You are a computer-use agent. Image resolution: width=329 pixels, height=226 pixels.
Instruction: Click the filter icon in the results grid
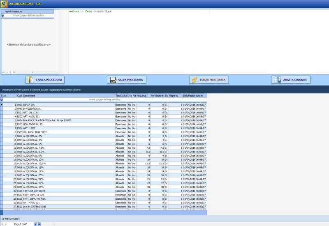[x=2, y=100]
